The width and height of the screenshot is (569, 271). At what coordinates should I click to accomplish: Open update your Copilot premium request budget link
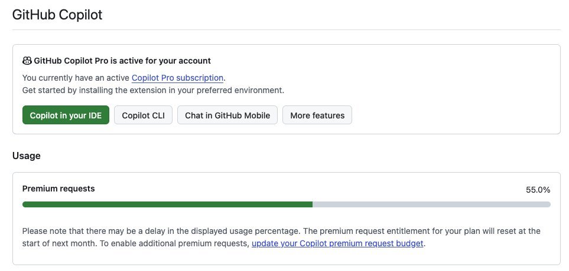click(x=337, y=243)
